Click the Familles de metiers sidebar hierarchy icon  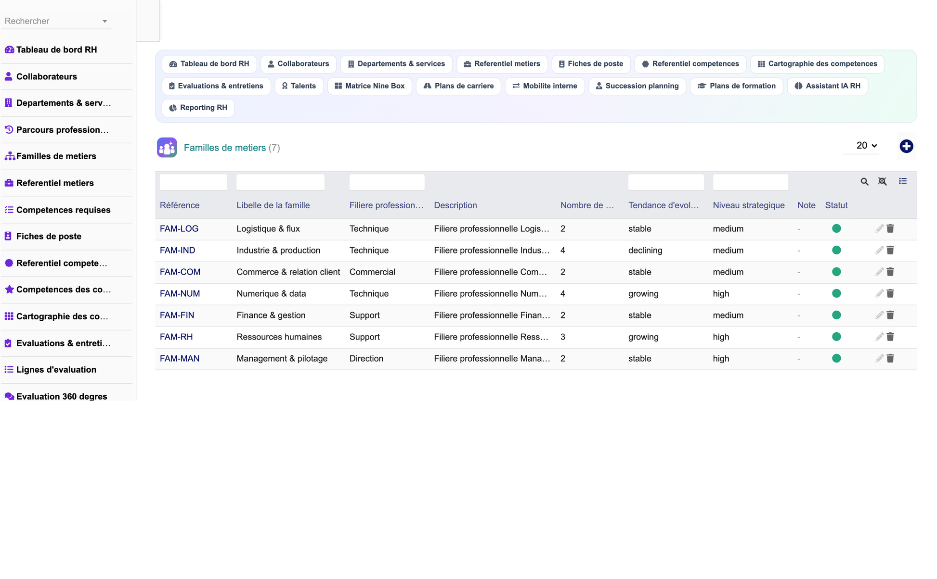[10, 156]
